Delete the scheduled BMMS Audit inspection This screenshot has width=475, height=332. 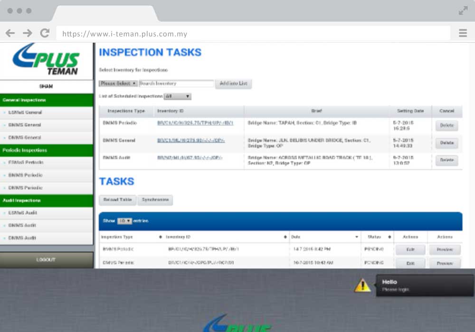tap(447, 160)
